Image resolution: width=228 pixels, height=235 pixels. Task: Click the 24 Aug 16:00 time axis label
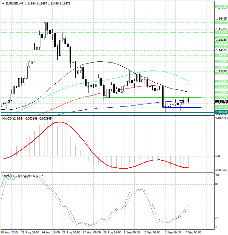click(51, 232)
